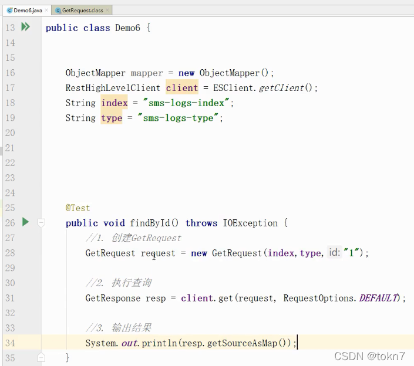Click the getClient() method call
This screenshot has height=366, width=414.
pos(285,87)
